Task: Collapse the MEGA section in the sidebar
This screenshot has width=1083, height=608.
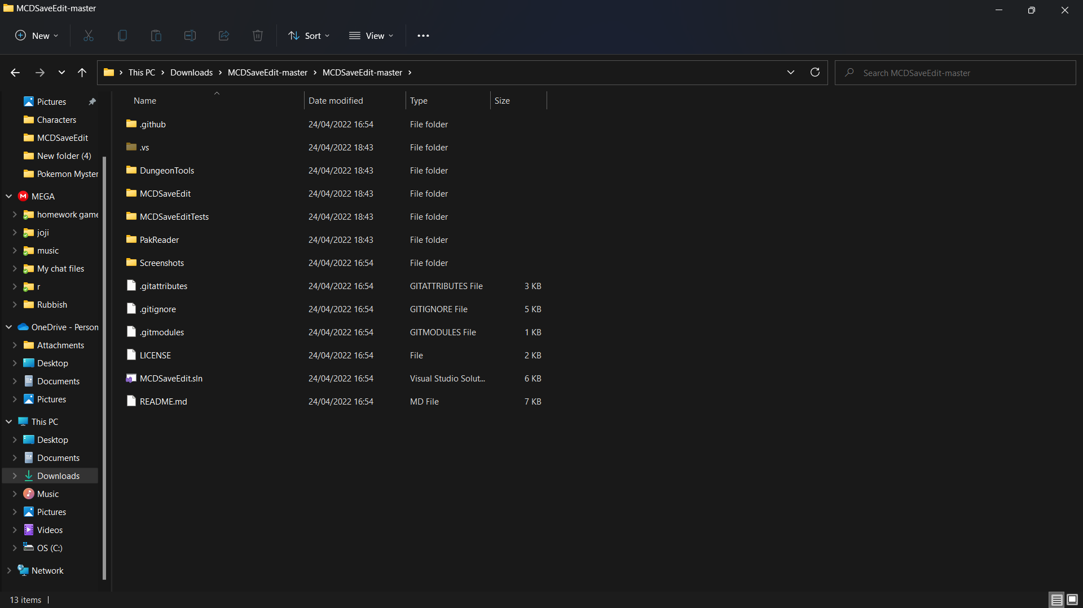Action: point(8,196)
